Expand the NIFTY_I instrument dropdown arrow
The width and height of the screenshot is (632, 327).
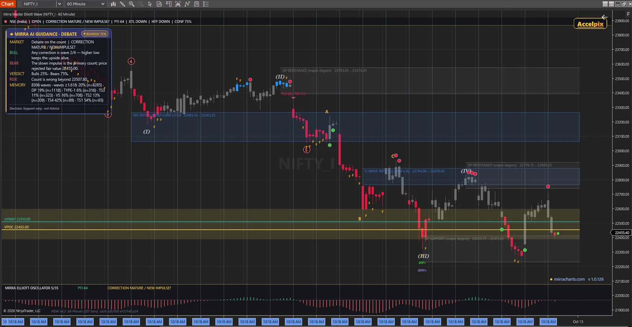tap(59, 4)
